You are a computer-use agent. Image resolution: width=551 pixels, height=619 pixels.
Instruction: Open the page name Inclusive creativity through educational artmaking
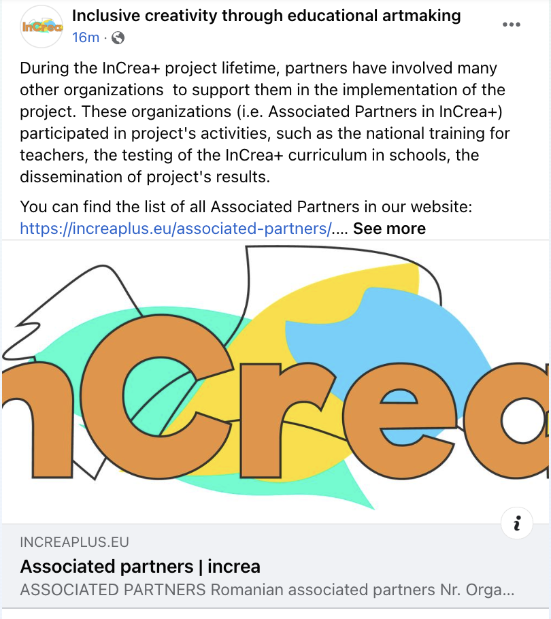click(x=267, y=16)
